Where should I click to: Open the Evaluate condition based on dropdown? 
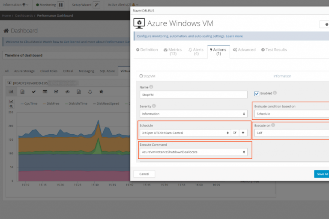tap(292, 114)
